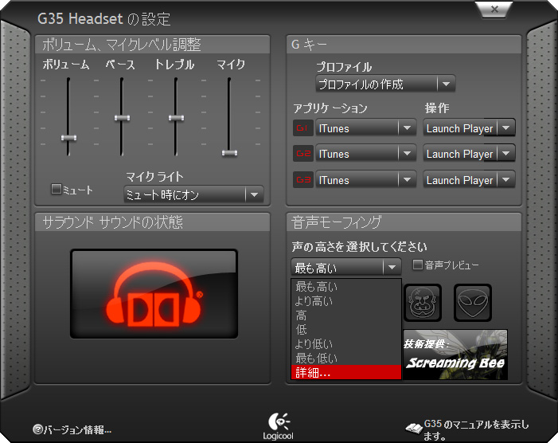The height and width of the screenshot is (443, 558).
Task: Select 高 in the pitch list
Action: [346, 316]
